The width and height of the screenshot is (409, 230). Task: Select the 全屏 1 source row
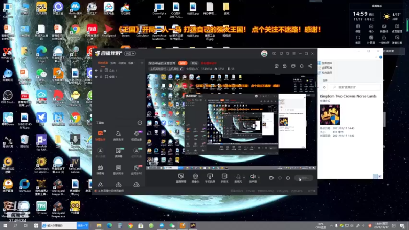click(119, 77)
